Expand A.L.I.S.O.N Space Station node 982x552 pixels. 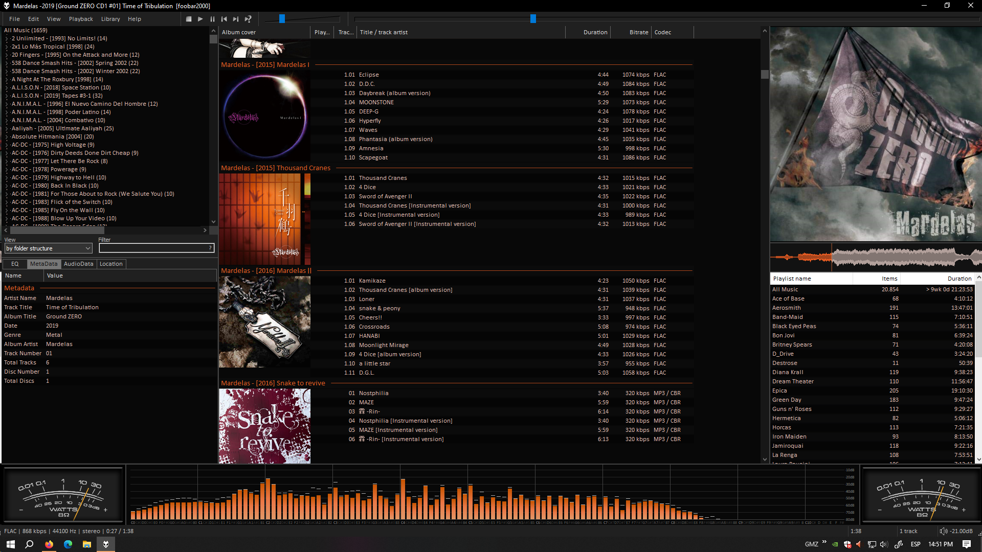[7, 87]
